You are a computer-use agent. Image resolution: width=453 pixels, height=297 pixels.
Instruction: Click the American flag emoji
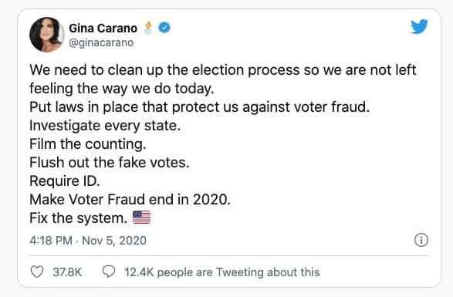tap(141, 218)
